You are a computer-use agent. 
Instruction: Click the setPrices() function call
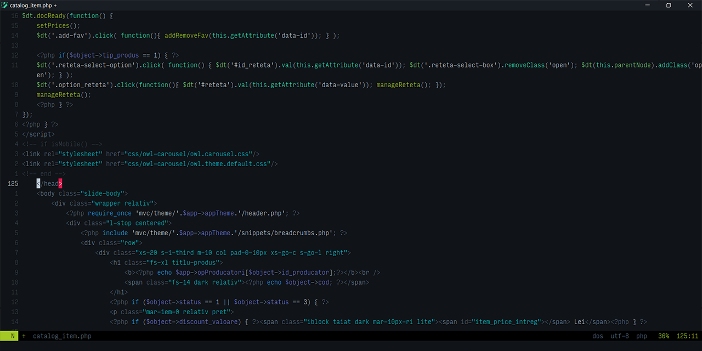tap(58, 26)
